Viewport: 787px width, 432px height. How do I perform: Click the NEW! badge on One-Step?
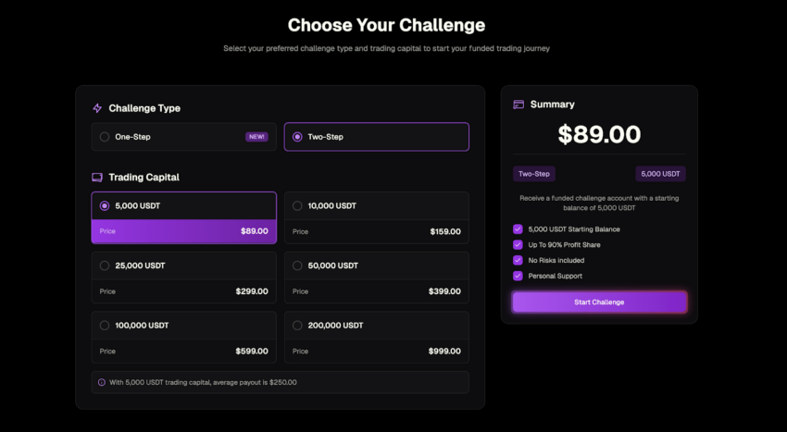(256, 137)
